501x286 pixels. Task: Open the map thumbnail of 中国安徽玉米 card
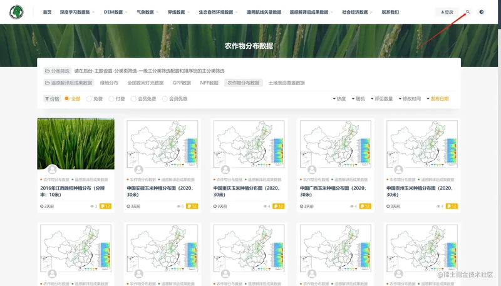pyautogui.click(x=162, y=144)
